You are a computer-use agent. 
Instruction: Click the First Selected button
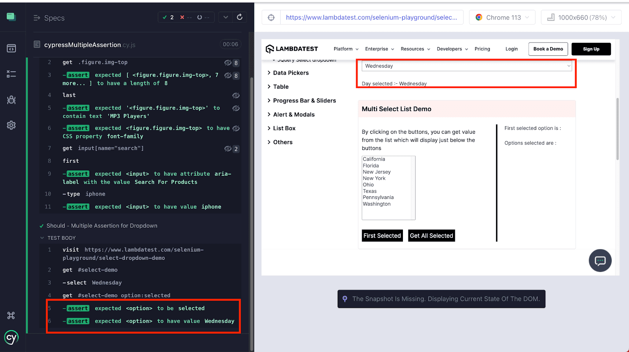382,236
